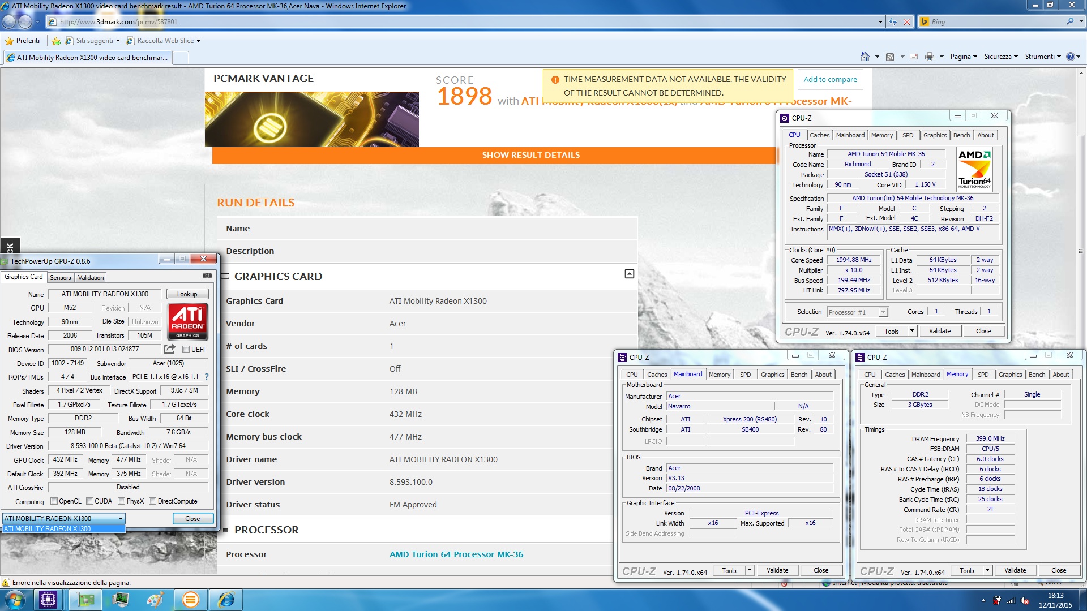Open the Siti suggeriti dropdown
The height and width of the screenshot is (611, 1087).
click(118, 41)
